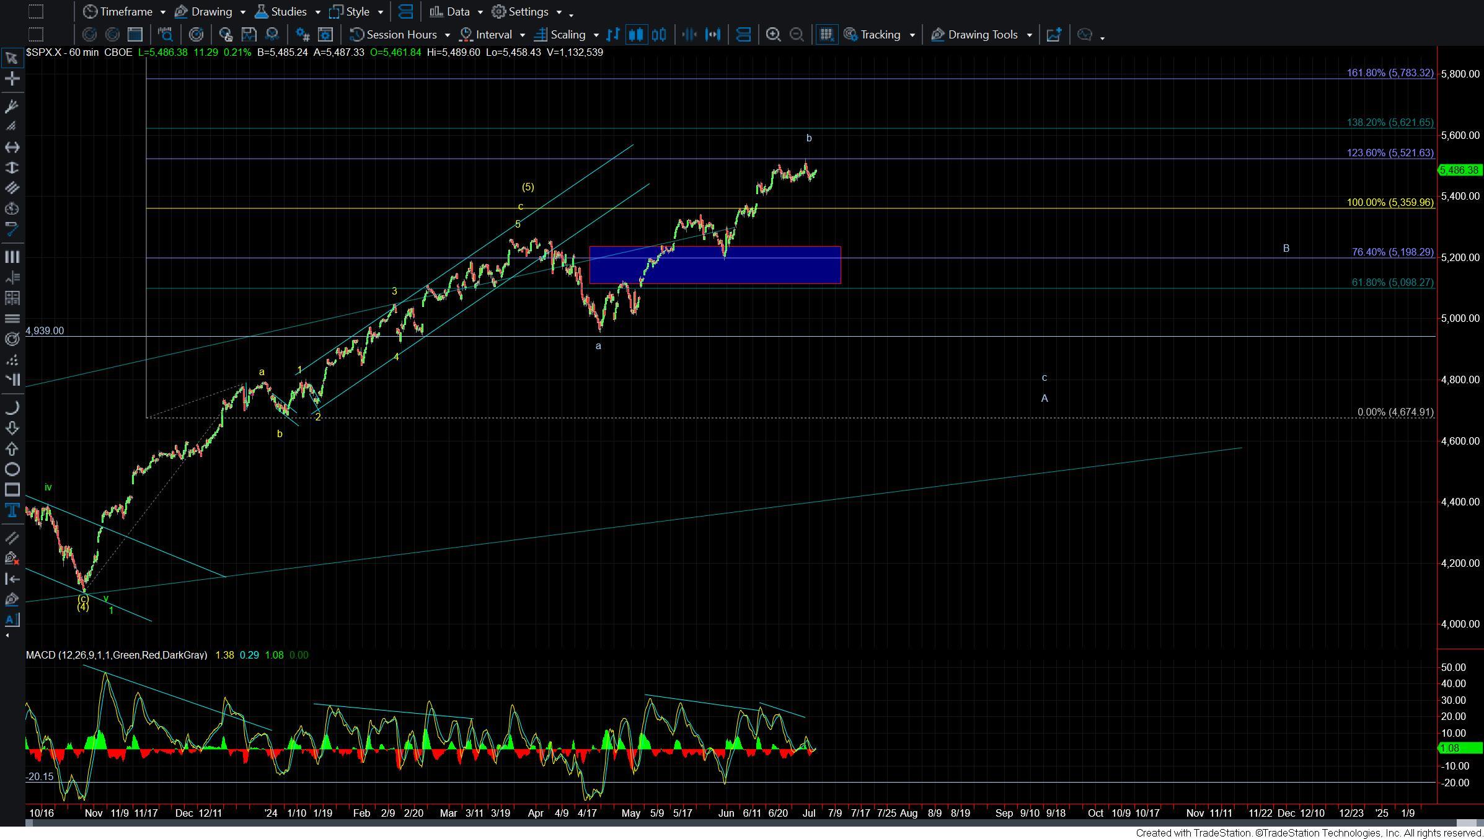Open the Timeframe dropdown
This screenshot has height=839, width=1484.
[x=125, y=12]
